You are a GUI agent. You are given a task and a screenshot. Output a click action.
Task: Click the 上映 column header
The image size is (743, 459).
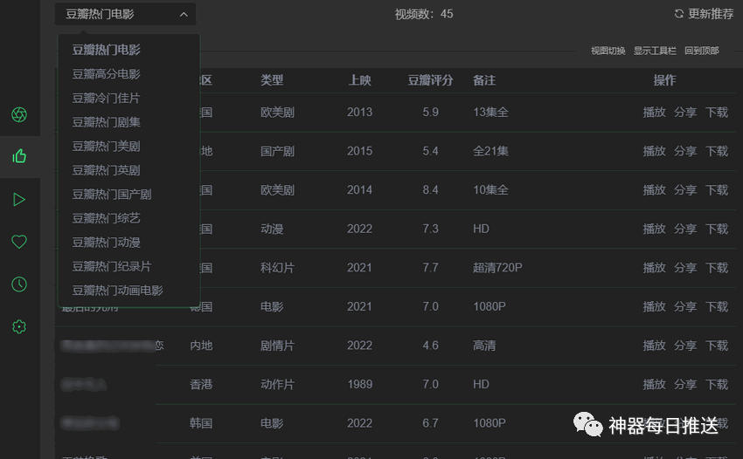(359, 80)
